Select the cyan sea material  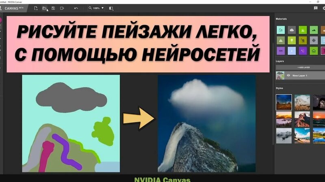281,30
